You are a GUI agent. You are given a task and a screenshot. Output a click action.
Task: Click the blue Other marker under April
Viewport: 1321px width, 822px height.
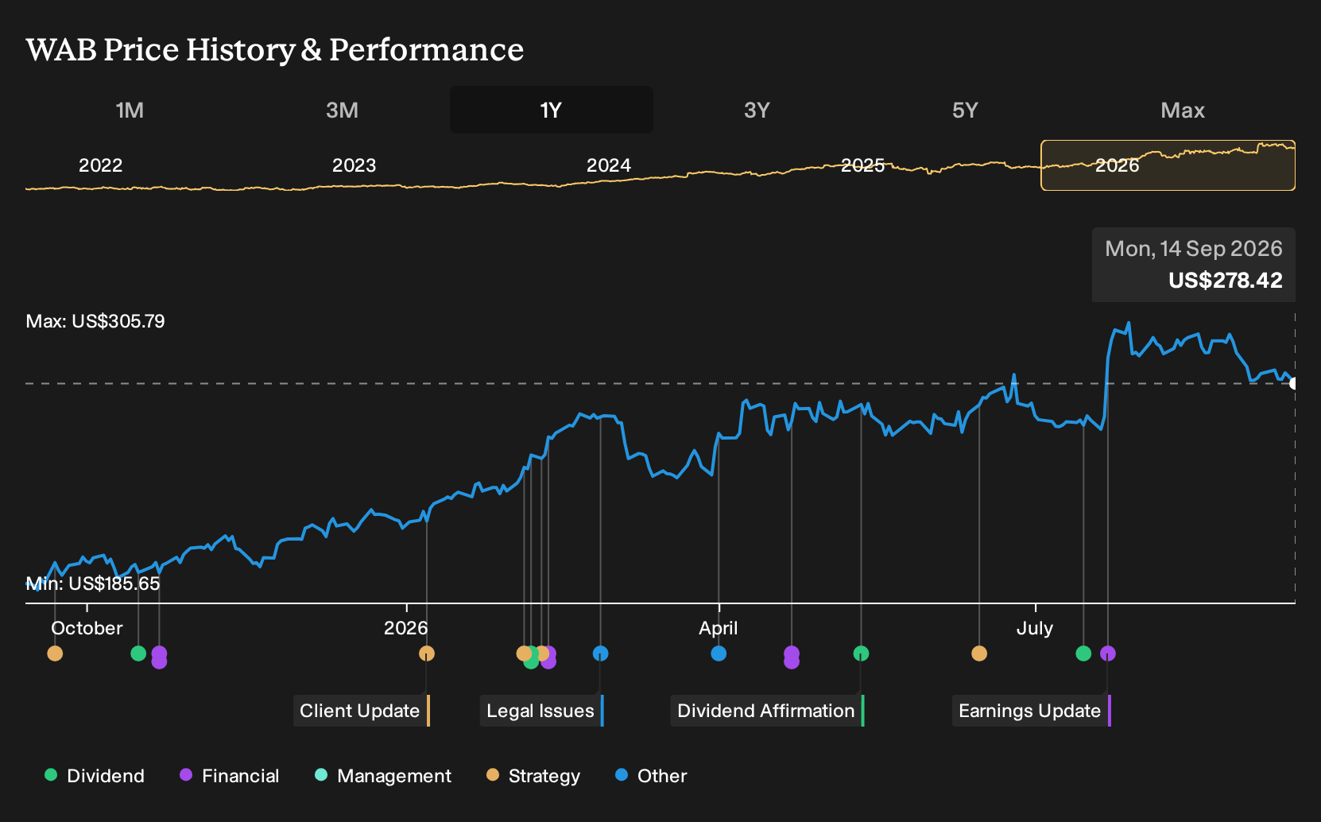(719, 653)
